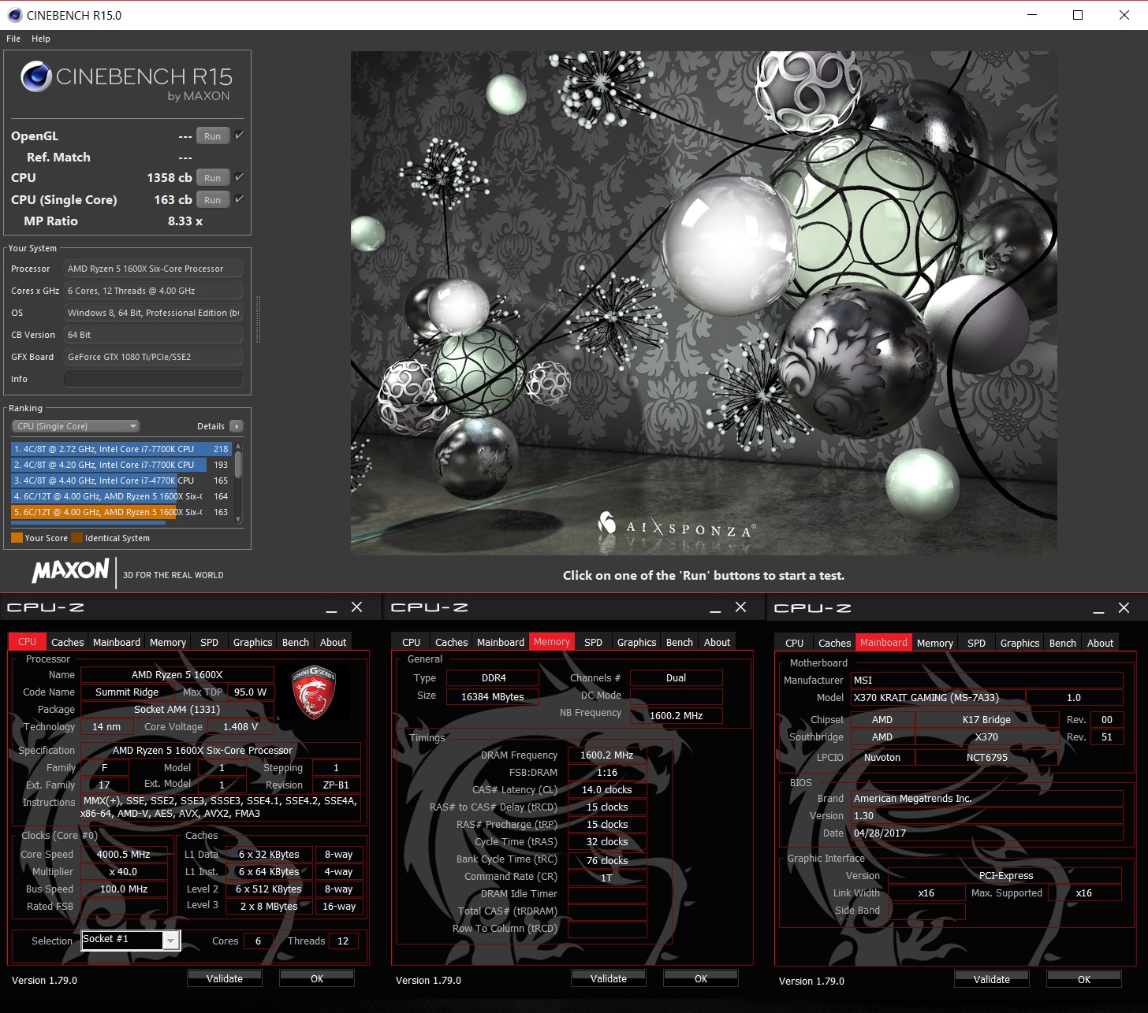Click the Details arrow icon in Ranking
The width and height of the screenshot is (1148, 1013).
[236, 426]
